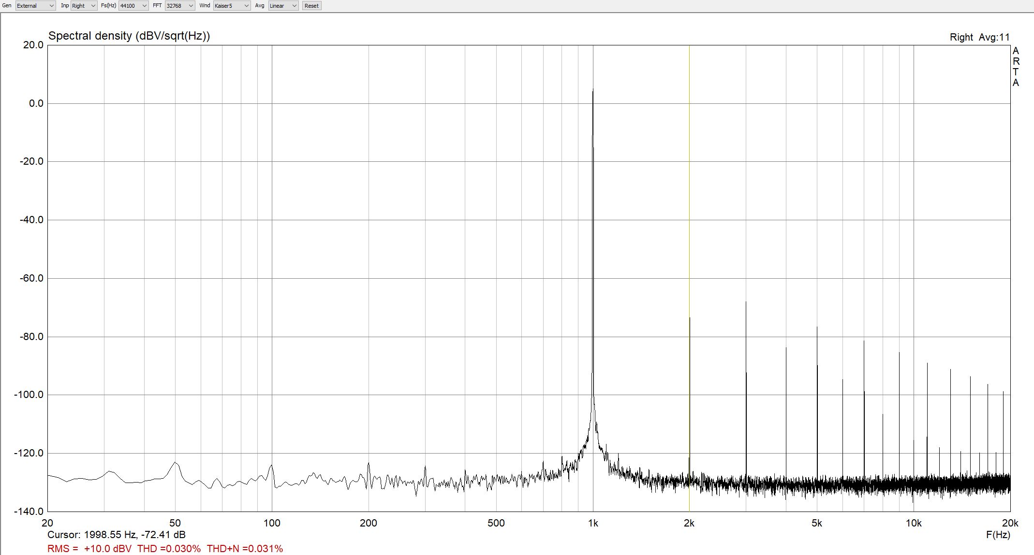
Task: Open the Gen source dropdown set to External
Action: (35, 6)
